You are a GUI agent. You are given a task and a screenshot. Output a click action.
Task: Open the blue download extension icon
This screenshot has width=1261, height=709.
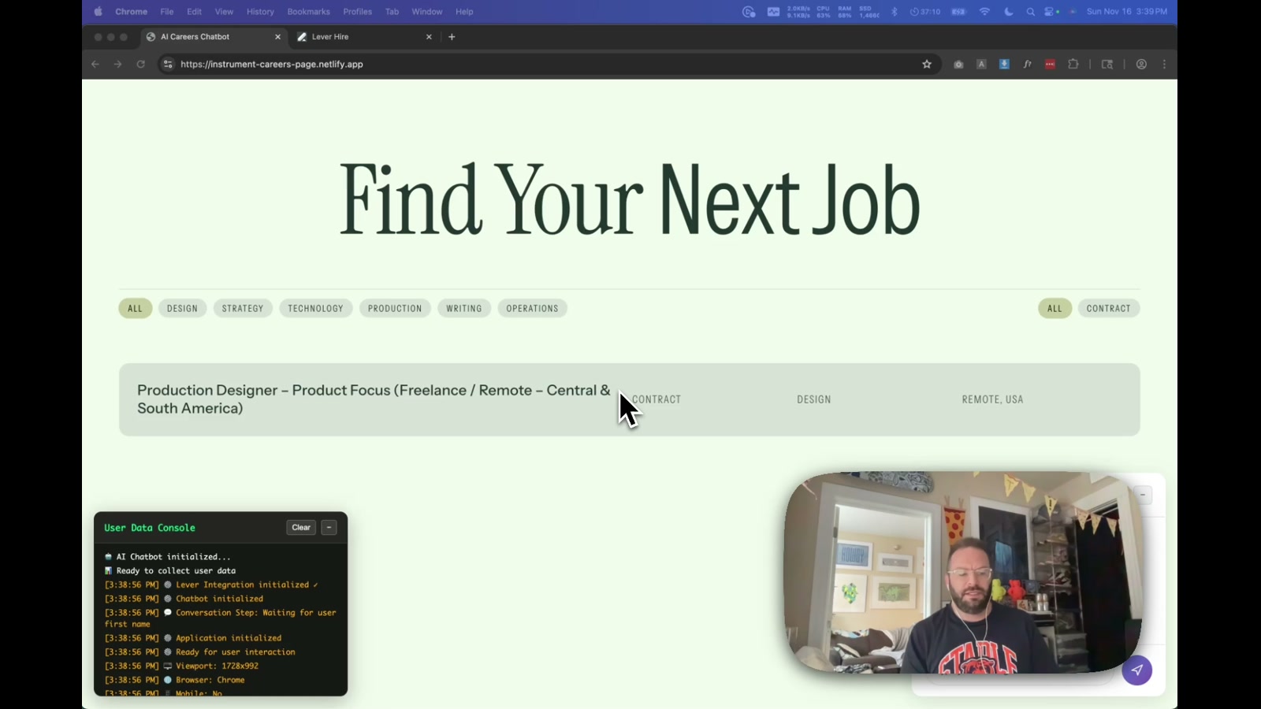[1004, 65]
